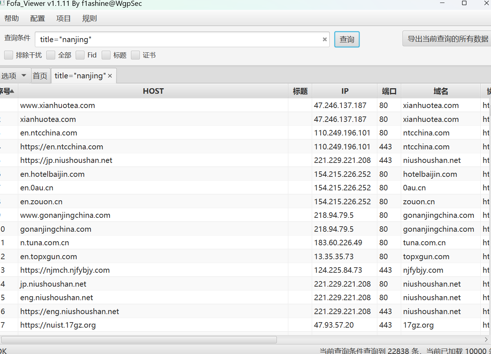Screen dimensions: 491x354
Task: Open the 帮助 menu
Action: pyautogui.click(x=12, y=18)
